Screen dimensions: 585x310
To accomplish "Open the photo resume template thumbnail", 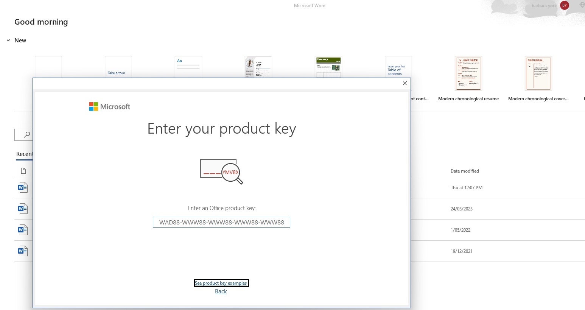I will click(258, 67).
